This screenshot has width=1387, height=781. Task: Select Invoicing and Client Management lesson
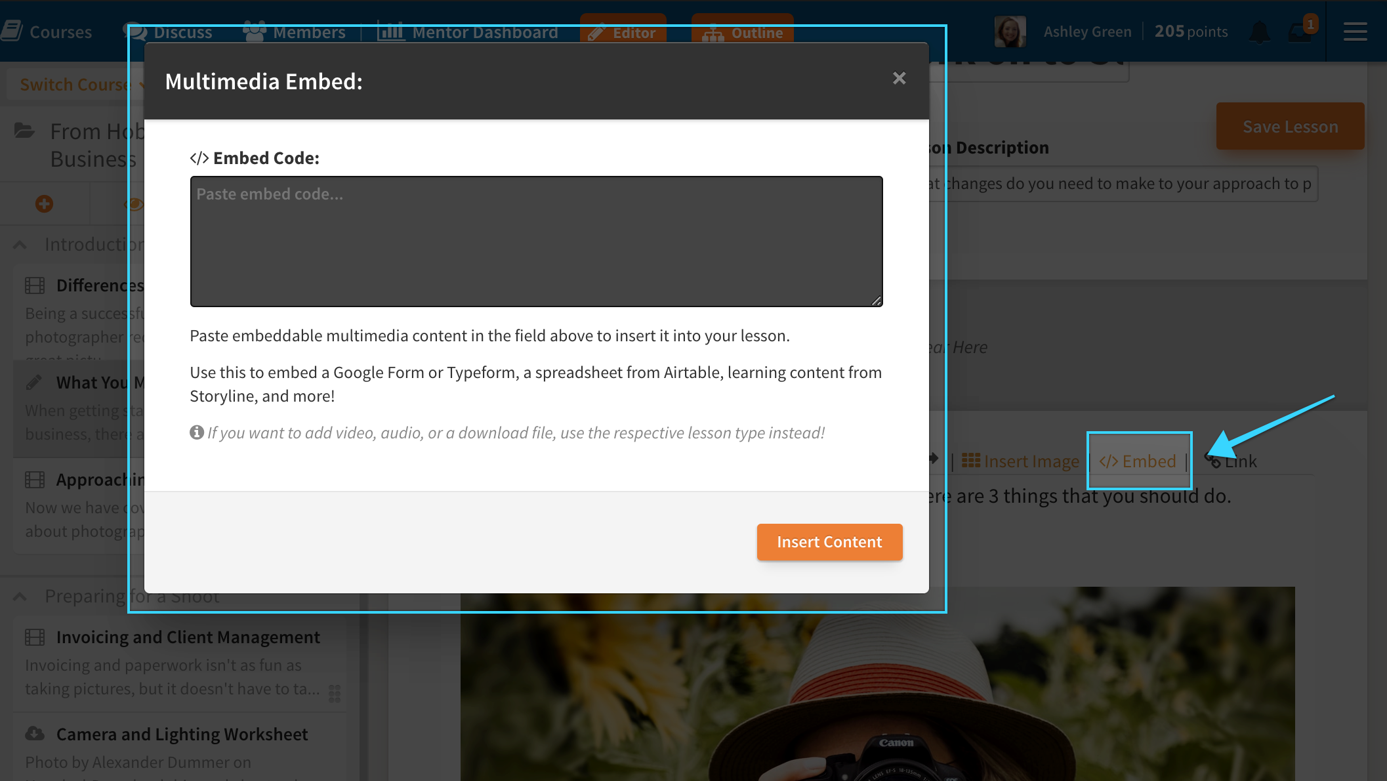pos(188,637)
